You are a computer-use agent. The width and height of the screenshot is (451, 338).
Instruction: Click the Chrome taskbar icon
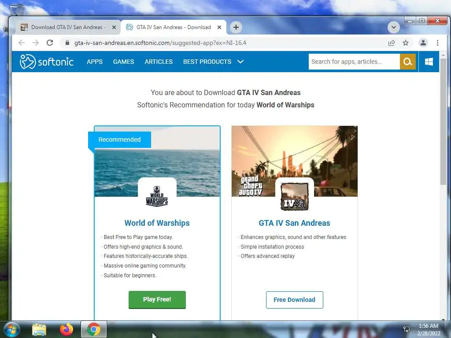point(93,329)
